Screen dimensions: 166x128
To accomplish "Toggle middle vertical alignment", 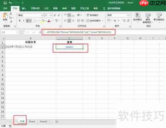I will (69, 15).
